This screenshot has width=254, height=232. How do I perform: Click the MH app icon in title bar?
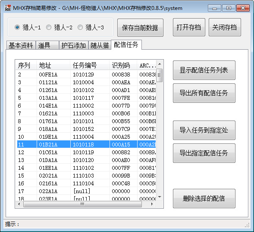tap(8, 8)
